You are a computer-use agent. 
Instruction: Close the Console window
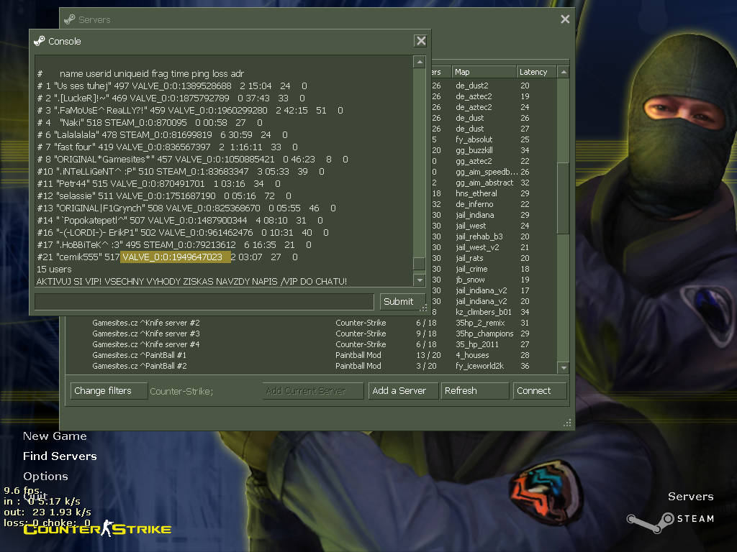tap(420, 41)
